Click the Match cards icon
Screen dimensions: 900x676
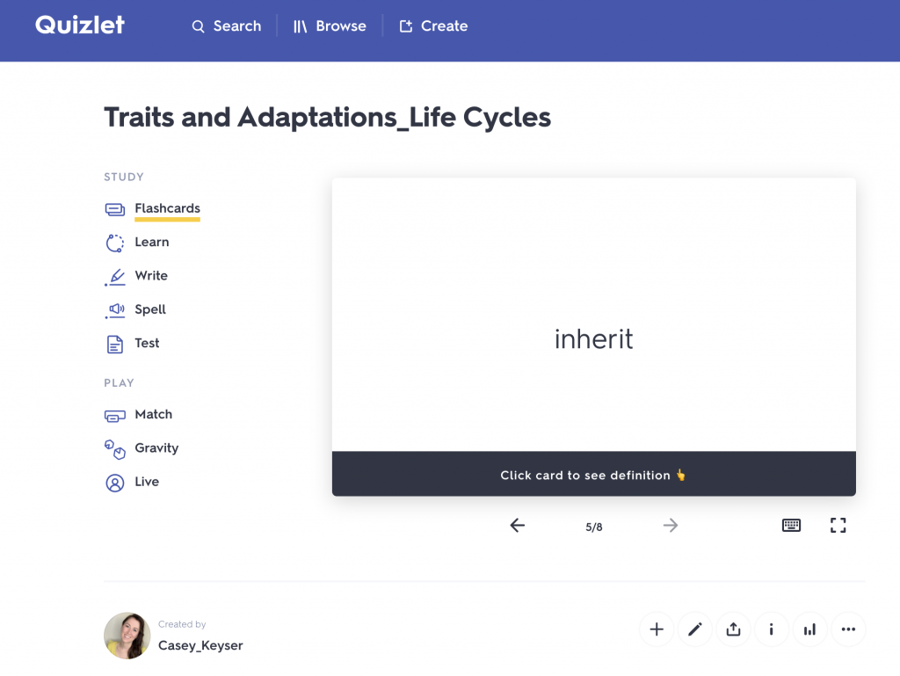(115, 416)
